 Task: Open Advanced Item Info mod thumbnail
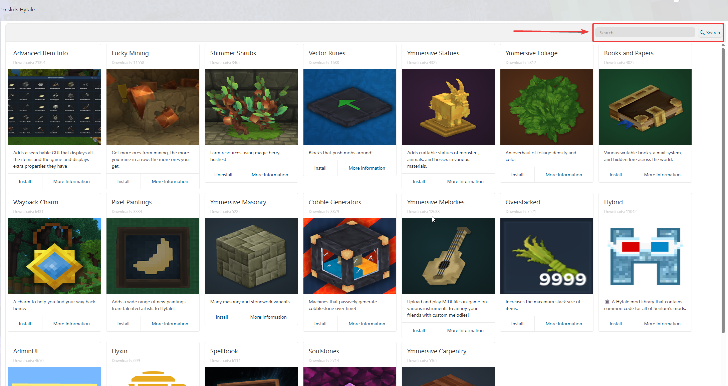[54, 107]
